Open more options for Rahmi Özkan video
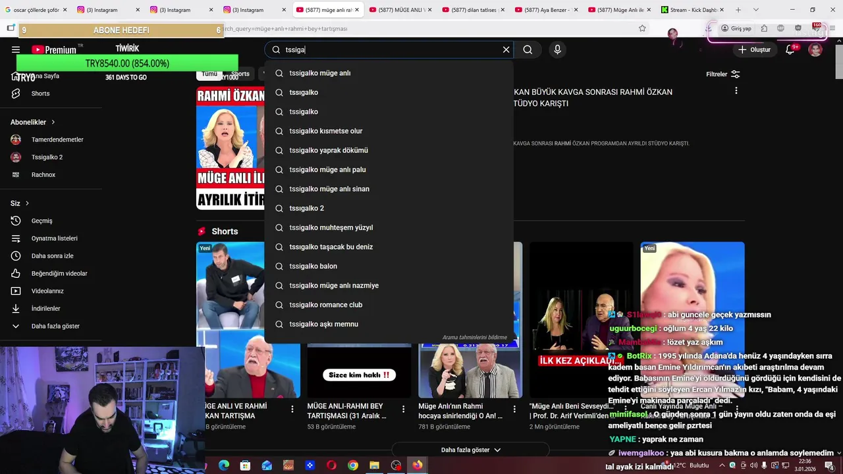This screenshot has height=474, width=843. [x=736, y=90]
